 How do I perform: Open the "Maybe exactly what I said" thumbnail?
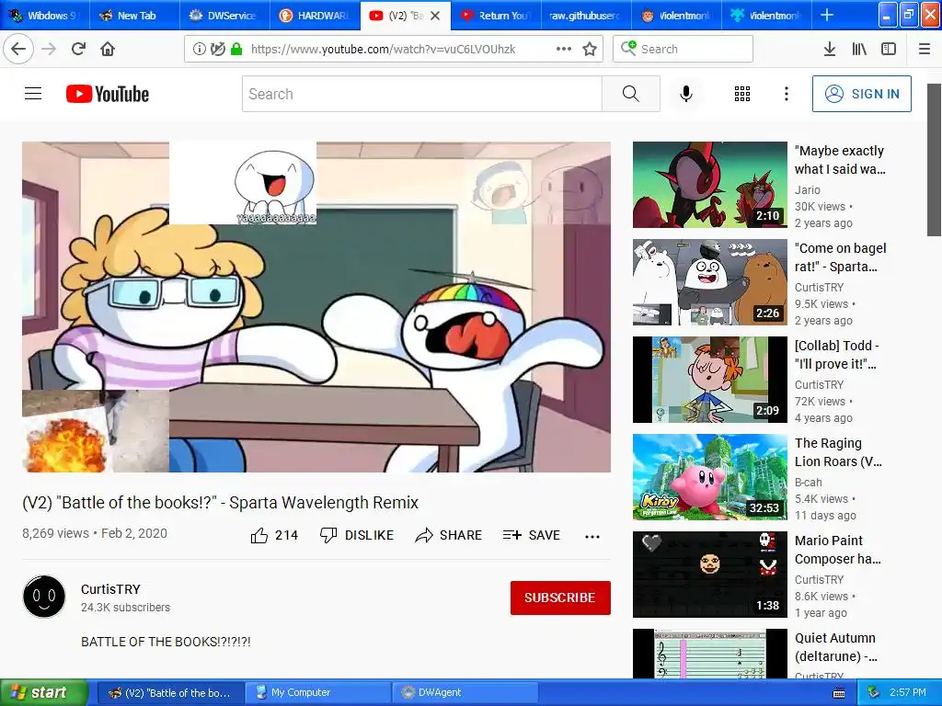[x=710, y=185]
